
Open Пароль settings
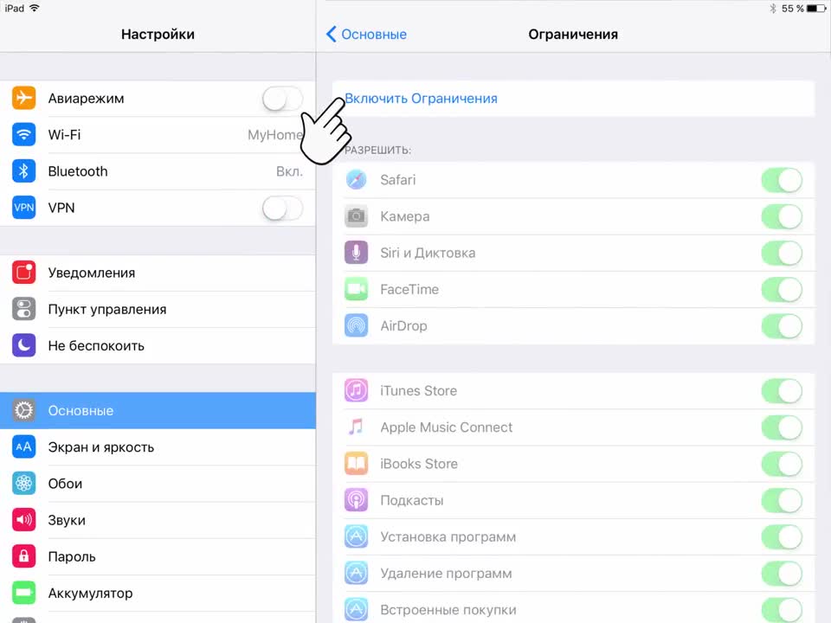coord(158,556)
